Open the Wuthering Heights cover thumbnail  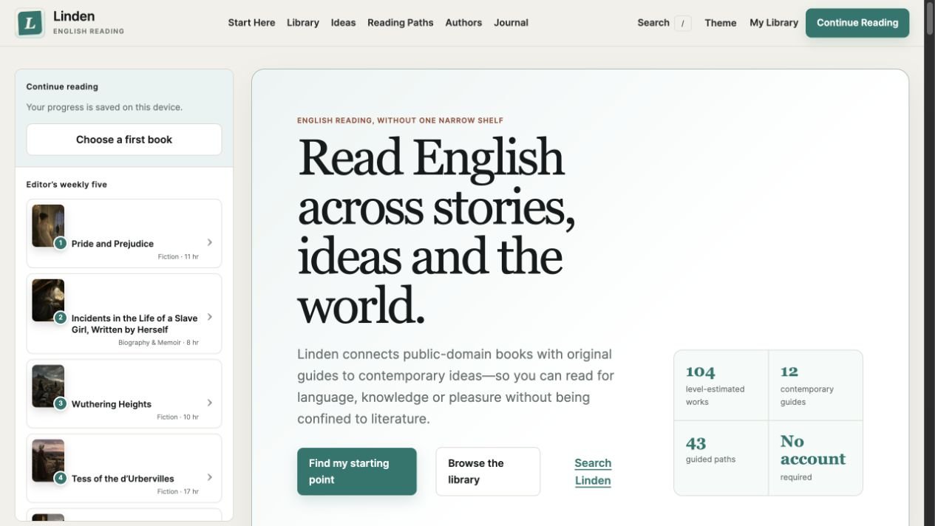coord(48,386)
